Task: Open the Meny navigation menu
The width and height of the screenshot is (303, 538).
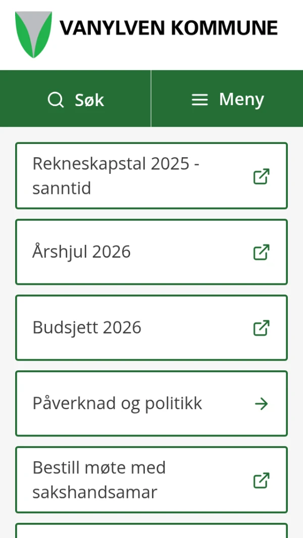Action: pos(227,99)
